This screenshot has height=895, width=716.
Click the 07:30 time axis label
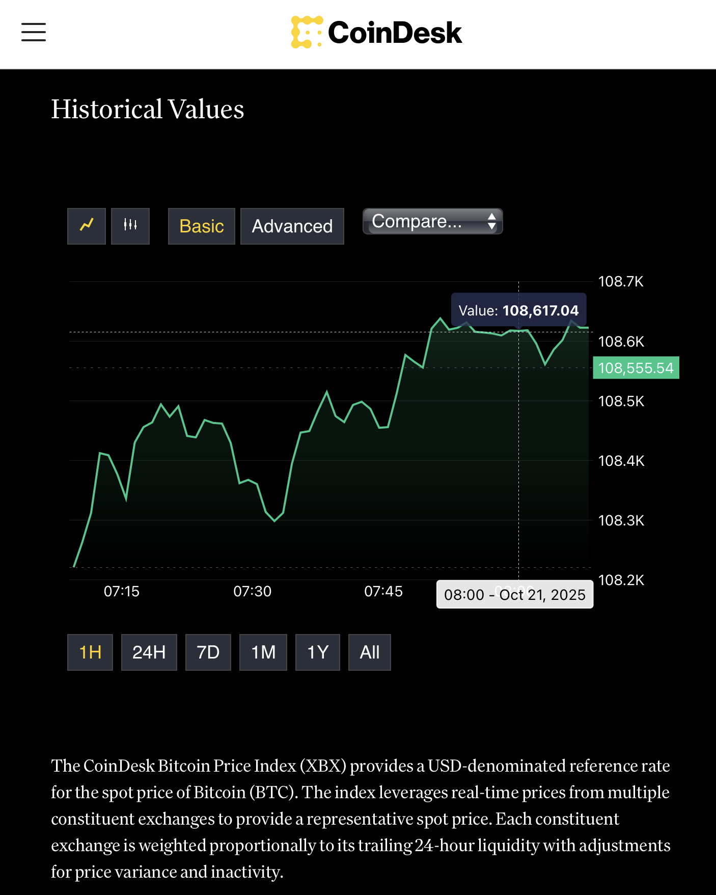coord(253,591)
